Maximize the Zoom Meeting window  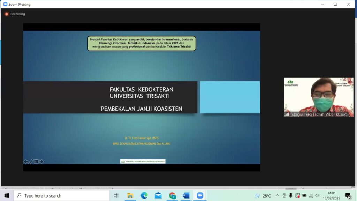click(335, 4)
